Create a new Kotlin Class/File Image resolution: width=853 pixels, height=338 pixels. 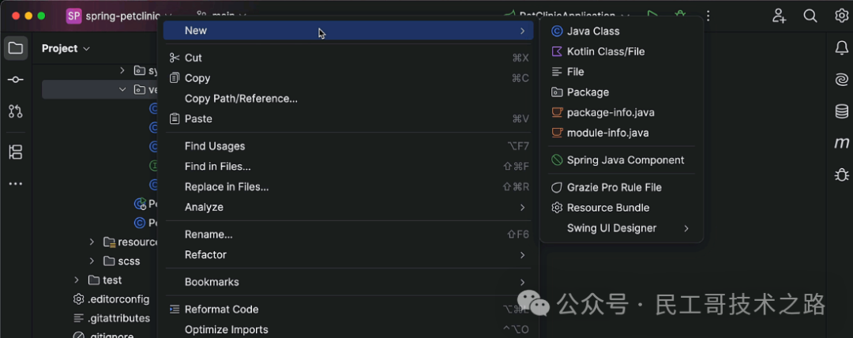pyautogui.click(x=622, y=51)
